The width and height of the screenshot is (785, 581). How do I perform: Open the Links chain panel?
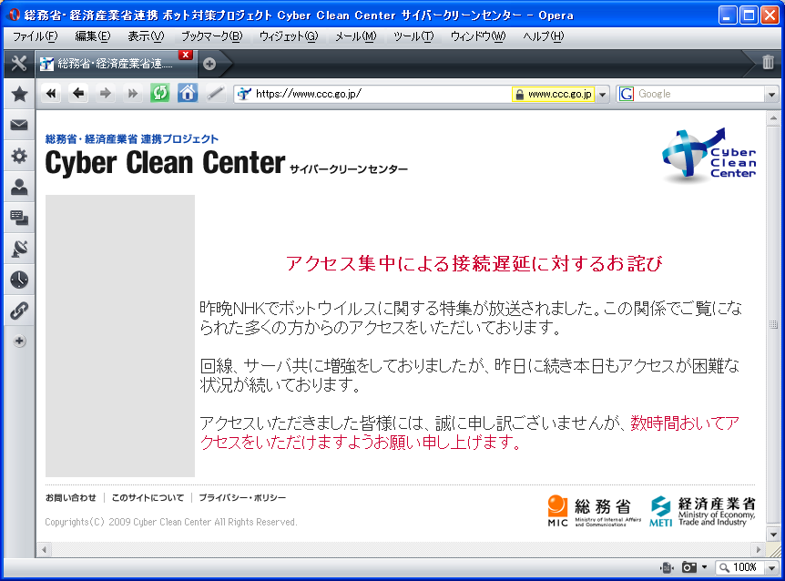[x=19, y=311]
